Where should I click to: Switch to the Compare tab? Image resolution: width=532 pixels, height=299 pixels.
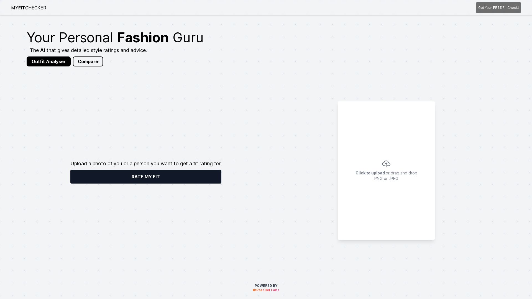[x=88, y=61]
